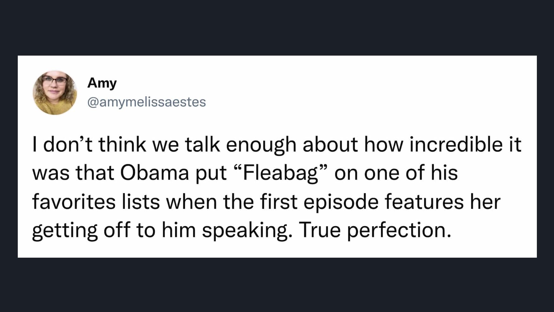Click the word 'episode' in tweet

pos(341,202)
